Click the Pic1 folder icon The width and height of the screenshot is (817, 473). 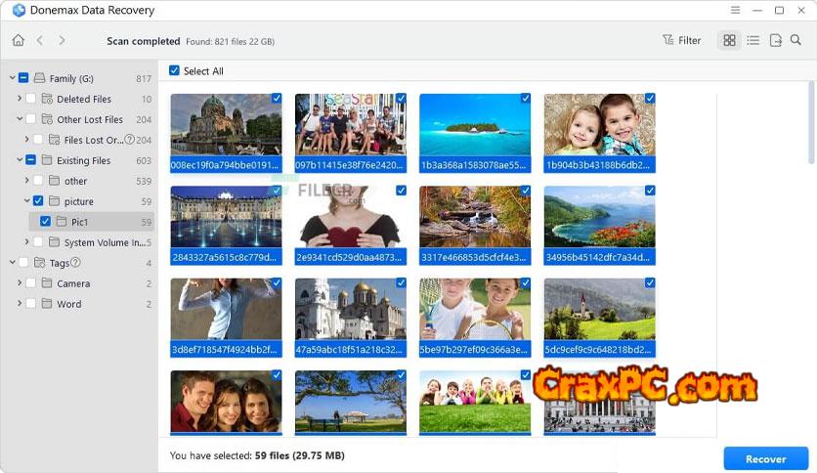[62, 222]
